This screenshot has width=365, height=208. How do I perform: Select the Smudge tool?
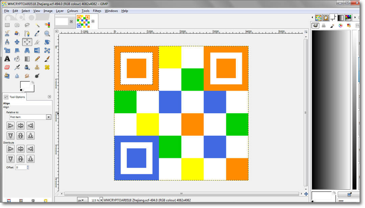click(27, 76)
